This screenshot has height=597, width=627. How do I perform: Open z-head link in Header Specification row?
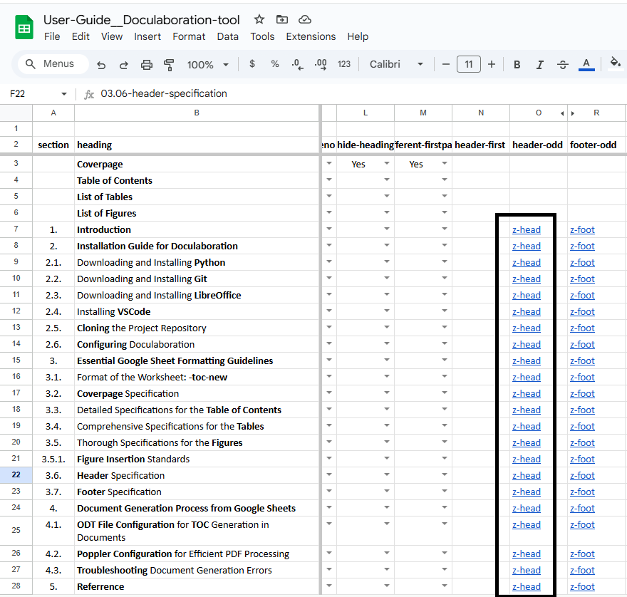coord(527,476)
